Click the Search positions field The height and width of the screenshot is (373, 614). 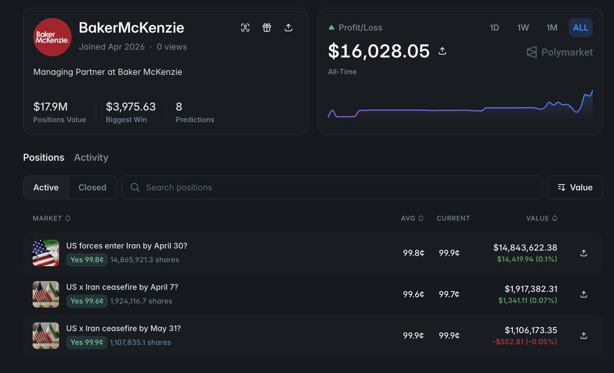pyautogui.click(x=332, y=187)
